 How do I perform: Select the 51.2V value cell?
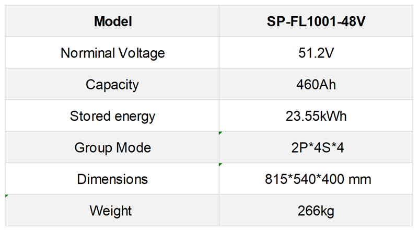click(317, 53)
